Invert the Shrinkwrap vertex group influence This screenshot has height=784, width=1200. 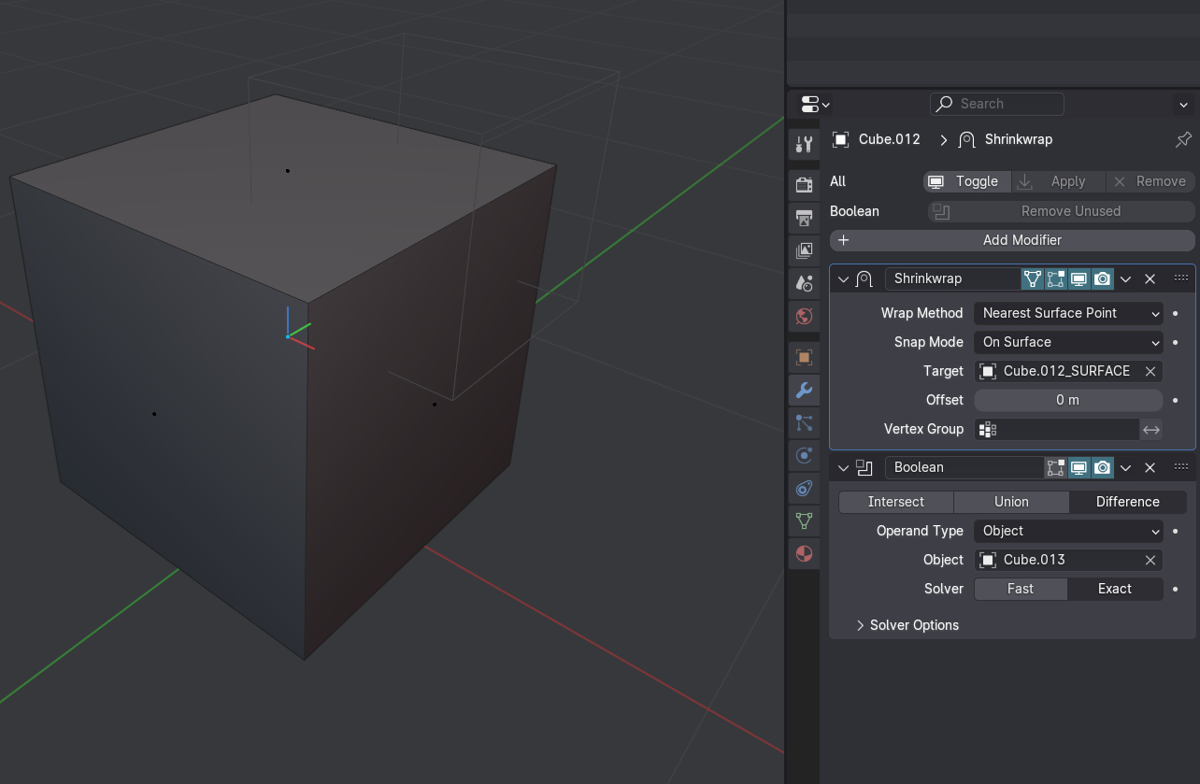click(x=1151, y=429)
